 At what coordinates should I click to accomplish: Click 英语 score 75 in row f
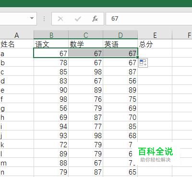pyautogui.click(x=120, y=98)
